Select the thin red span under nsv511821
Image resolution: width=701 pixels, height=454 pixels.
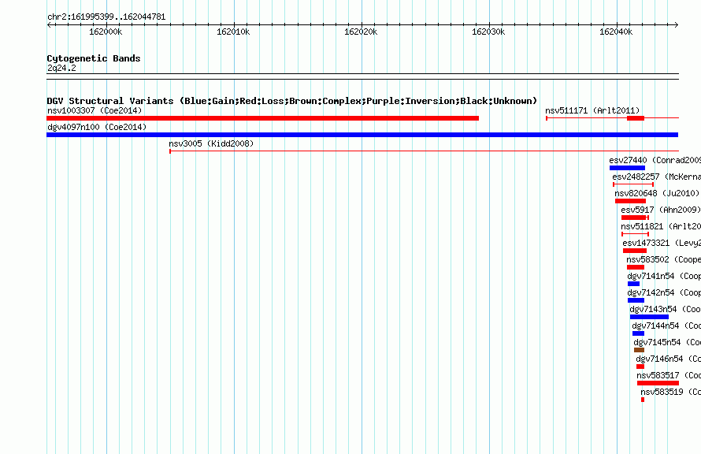636,234
